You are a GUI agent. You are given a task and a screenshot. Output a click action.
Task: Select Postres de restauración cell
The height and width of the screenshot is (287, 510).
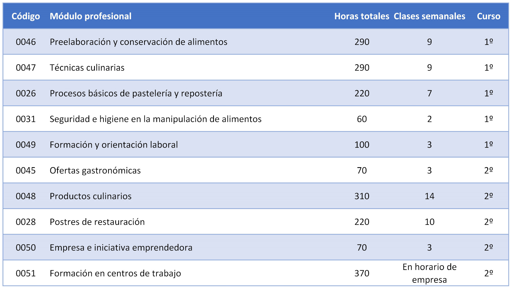point(97,222)
